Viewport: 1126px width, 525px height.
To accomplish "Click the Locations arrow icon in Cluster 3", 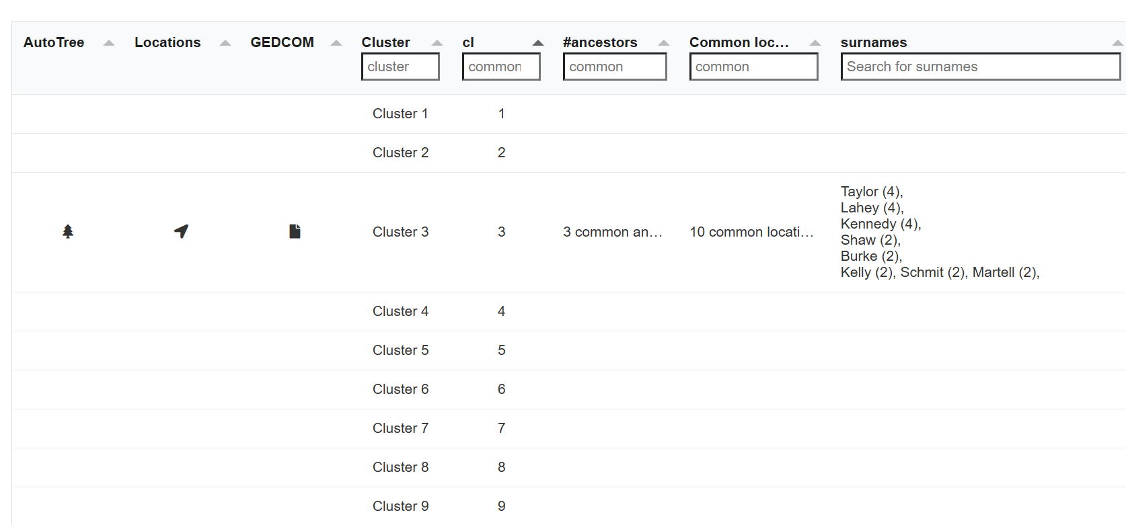I will click(x=181, y=232).
